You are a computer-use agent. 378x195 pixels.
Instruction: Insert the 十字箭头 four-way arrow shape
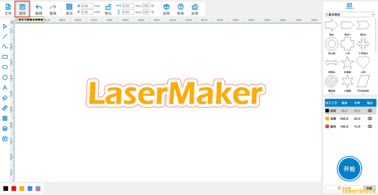363,44
